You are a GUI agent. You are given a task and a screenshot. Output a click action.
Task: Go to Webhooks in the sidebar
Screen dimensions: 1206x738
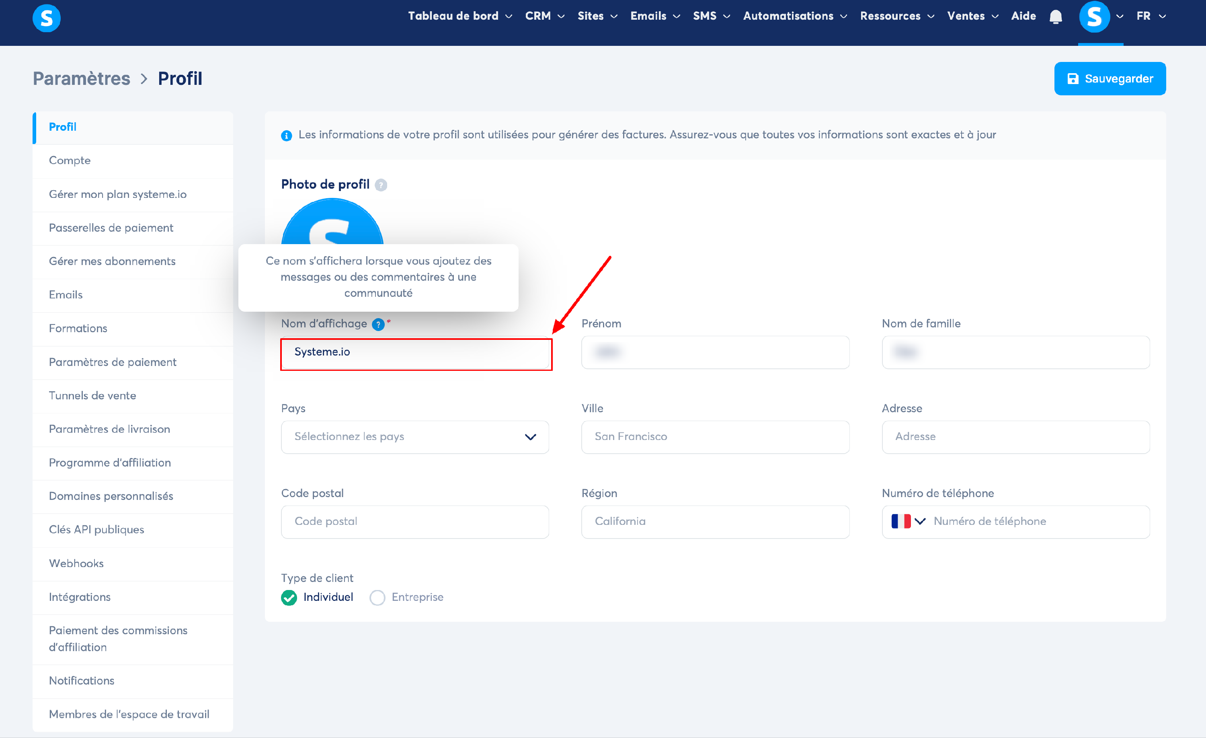pyautogui.click(x=76, y=563)
